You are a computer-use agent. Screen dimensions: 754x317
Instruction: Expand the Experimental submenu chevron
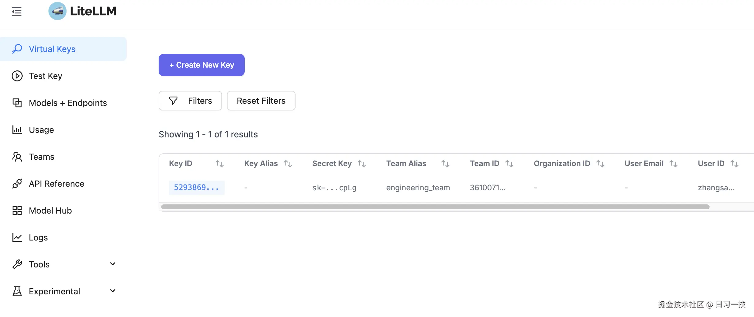point(113,291)
